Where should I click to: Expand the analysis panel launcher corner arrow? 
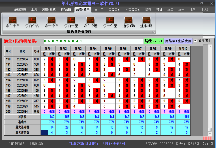(154, 32)
